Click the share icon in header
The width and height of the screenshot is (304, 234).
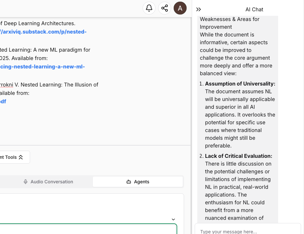point(165,8)
